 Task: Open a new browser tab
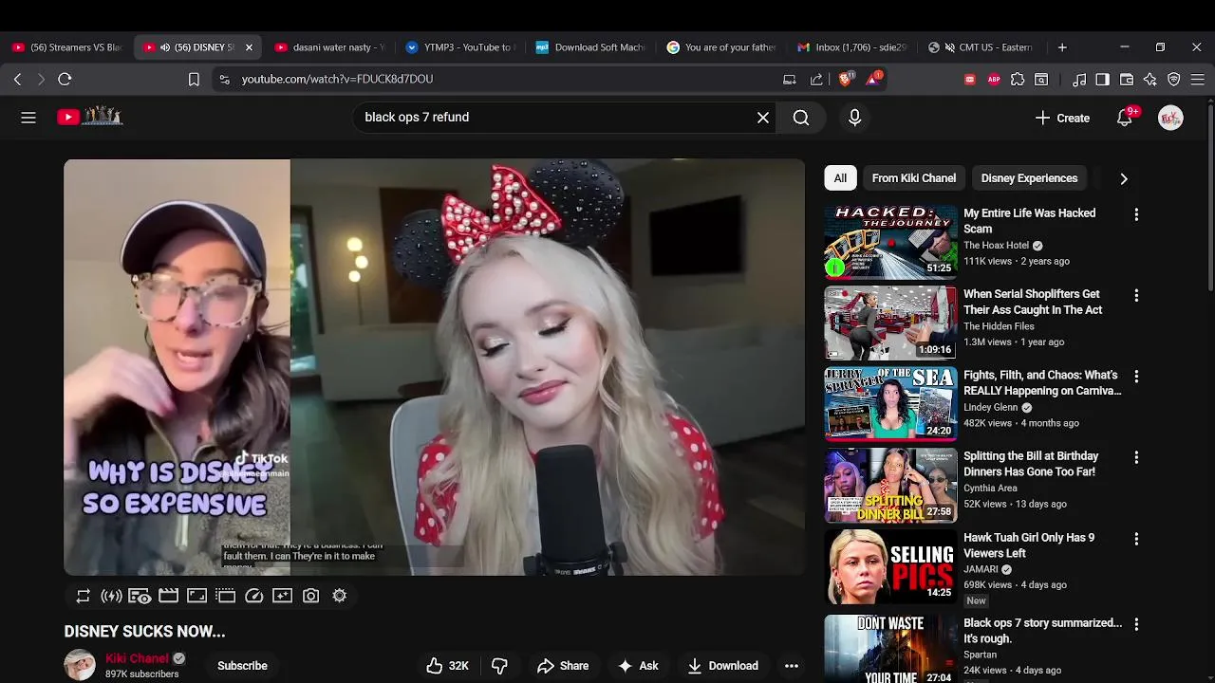tap(1062, 47)
